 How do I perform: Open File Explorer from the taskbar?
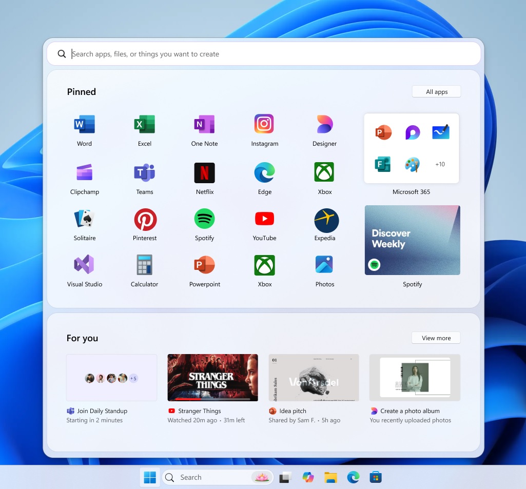tap(330, 478)
